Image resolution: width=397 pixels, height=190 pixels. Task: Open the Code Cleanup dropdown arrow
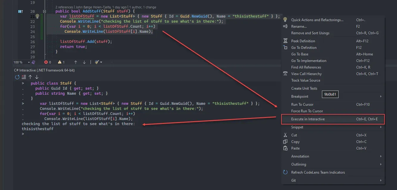[x=101, y=62]
